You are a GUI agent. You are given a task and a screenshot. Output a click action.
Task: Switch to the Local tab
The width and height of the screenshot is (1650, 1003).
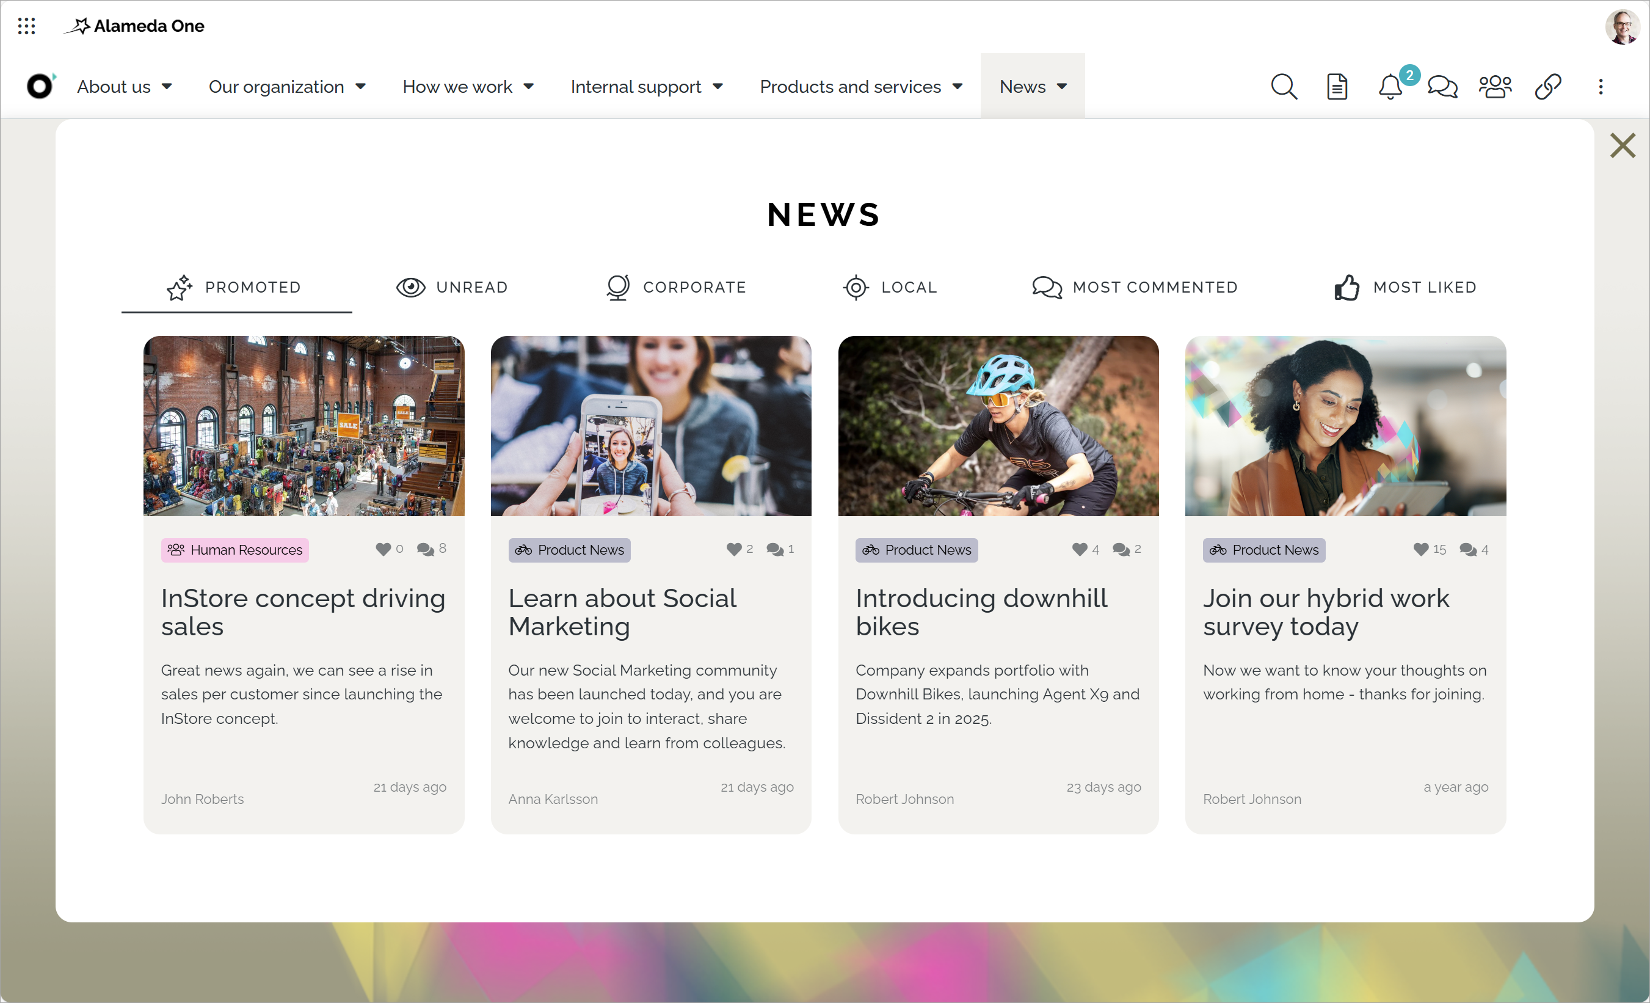[889, 288]
